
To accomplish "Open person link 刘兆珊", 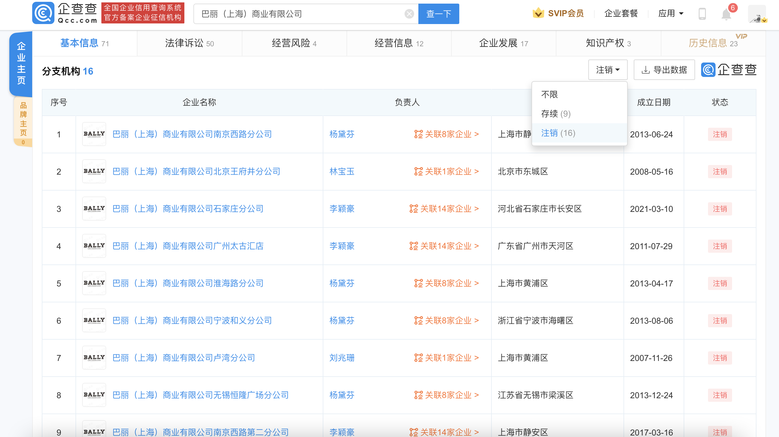I will coord(342,358).
